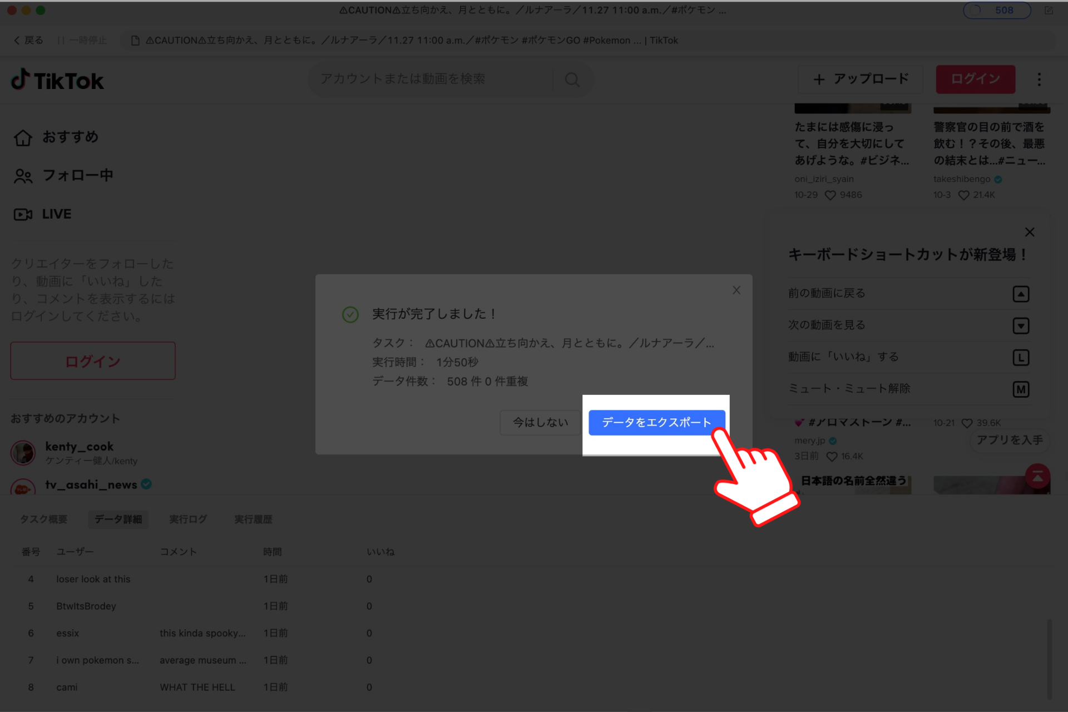Screen dimensions: 1068x712
Task: Click the page document icon in address bar
Action: tap(135, 40)
